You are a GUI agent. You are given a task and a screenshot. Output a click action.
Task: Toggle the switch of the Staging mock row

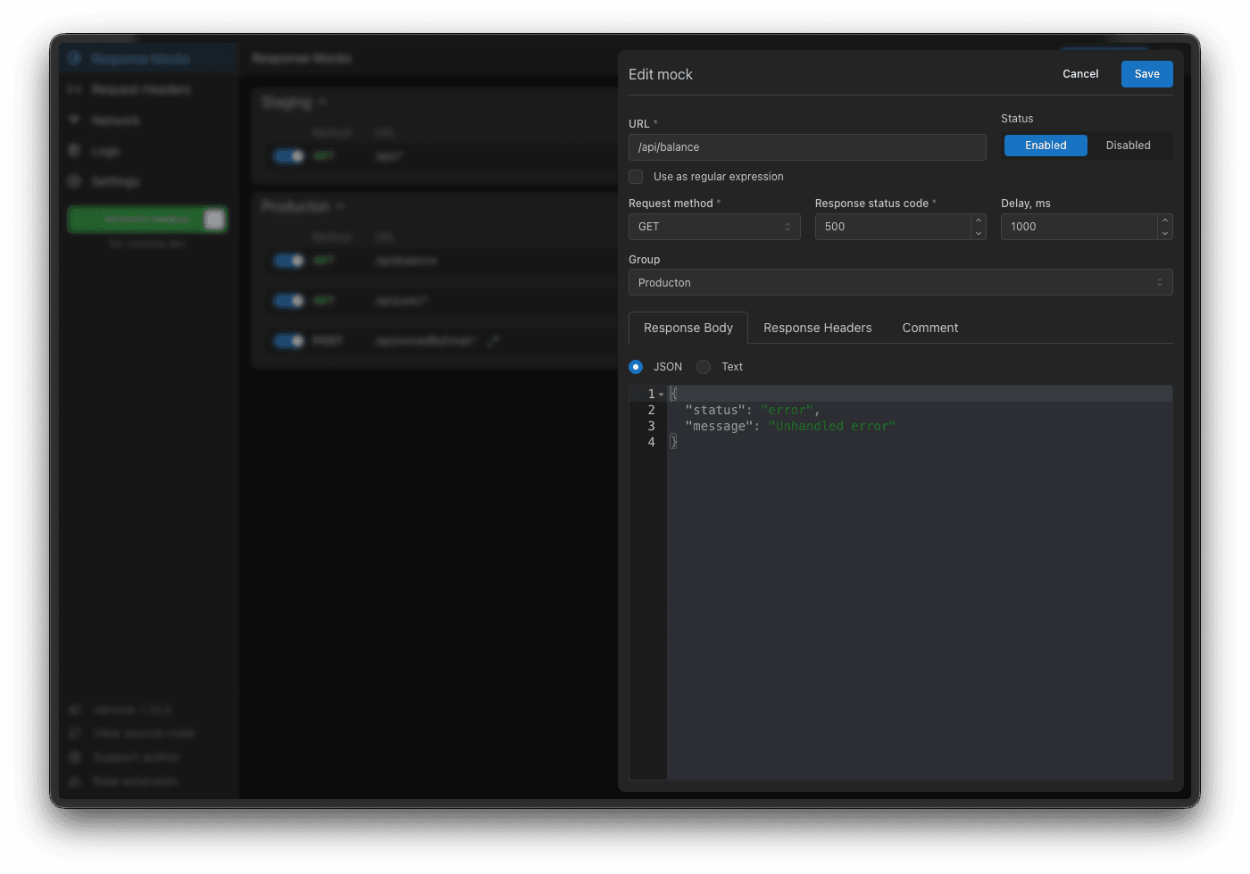click(288, 156)
